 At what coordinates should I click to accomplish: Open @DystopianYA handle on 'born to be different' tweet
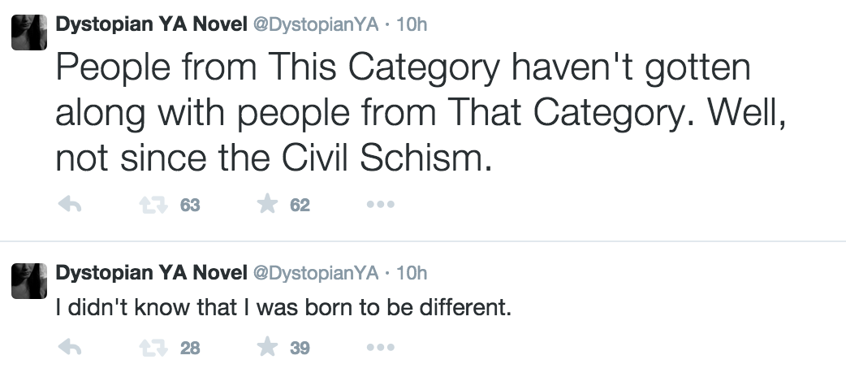317,273
